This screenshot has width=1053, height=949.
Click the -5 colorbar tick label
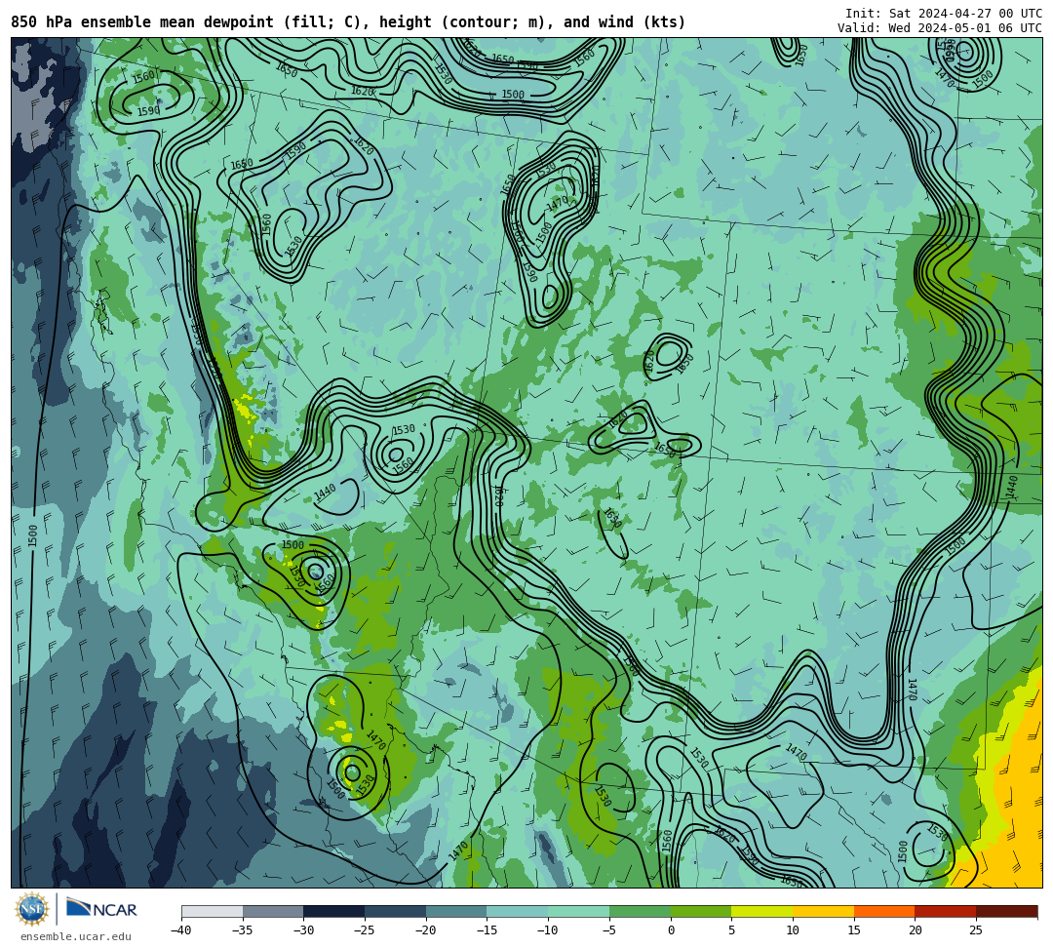(609, 930)
